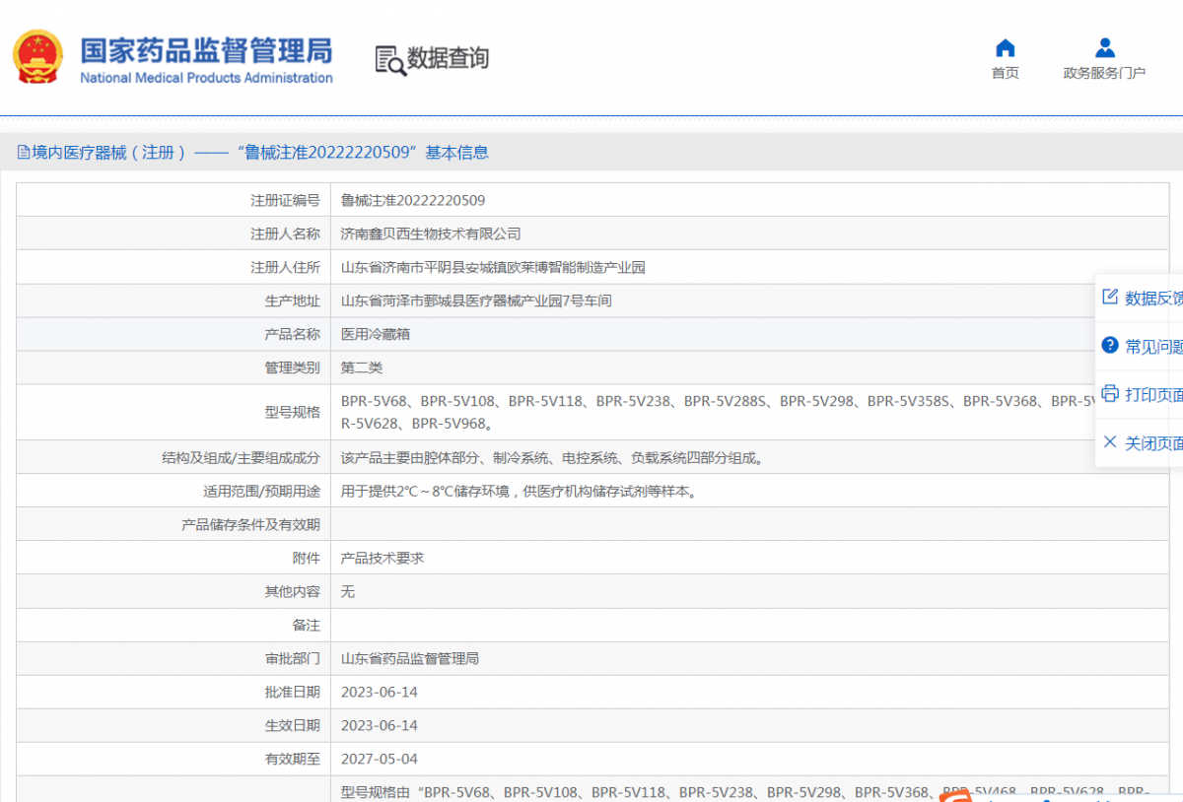
Task: Click the approval department 山东省药品监督管理局 value
Action: pyautogui.click(x=409, y=658)
